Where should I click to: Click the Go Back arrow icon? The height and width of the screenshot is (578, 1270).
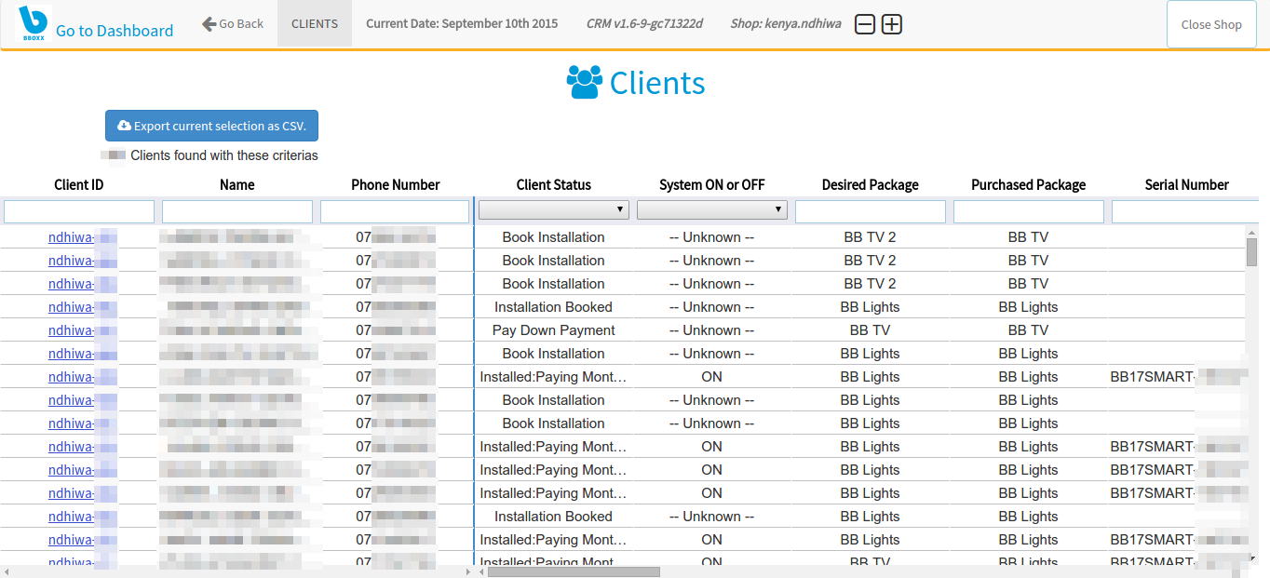point(209,23)
